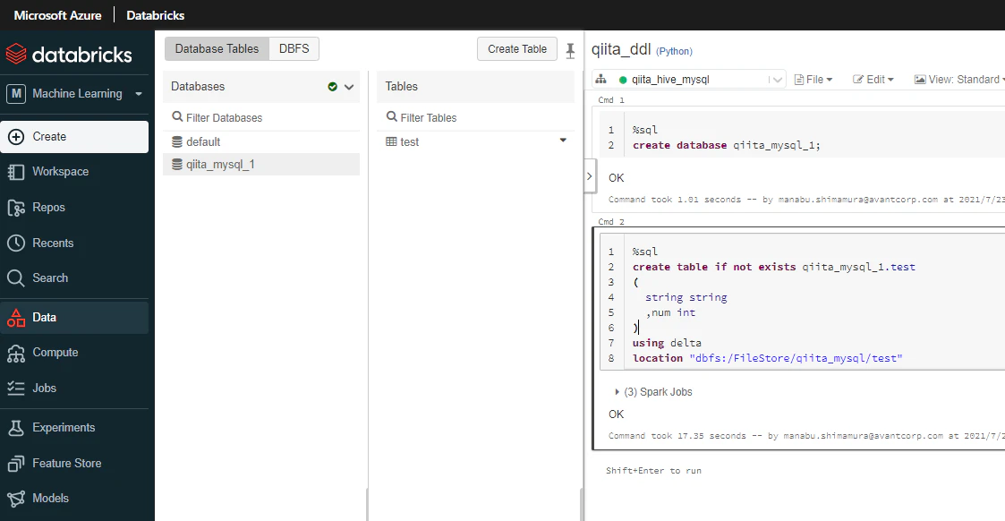Open Models in the sidebar
This screenshot has height=521, width=1005.
click(x=74, y=499)
